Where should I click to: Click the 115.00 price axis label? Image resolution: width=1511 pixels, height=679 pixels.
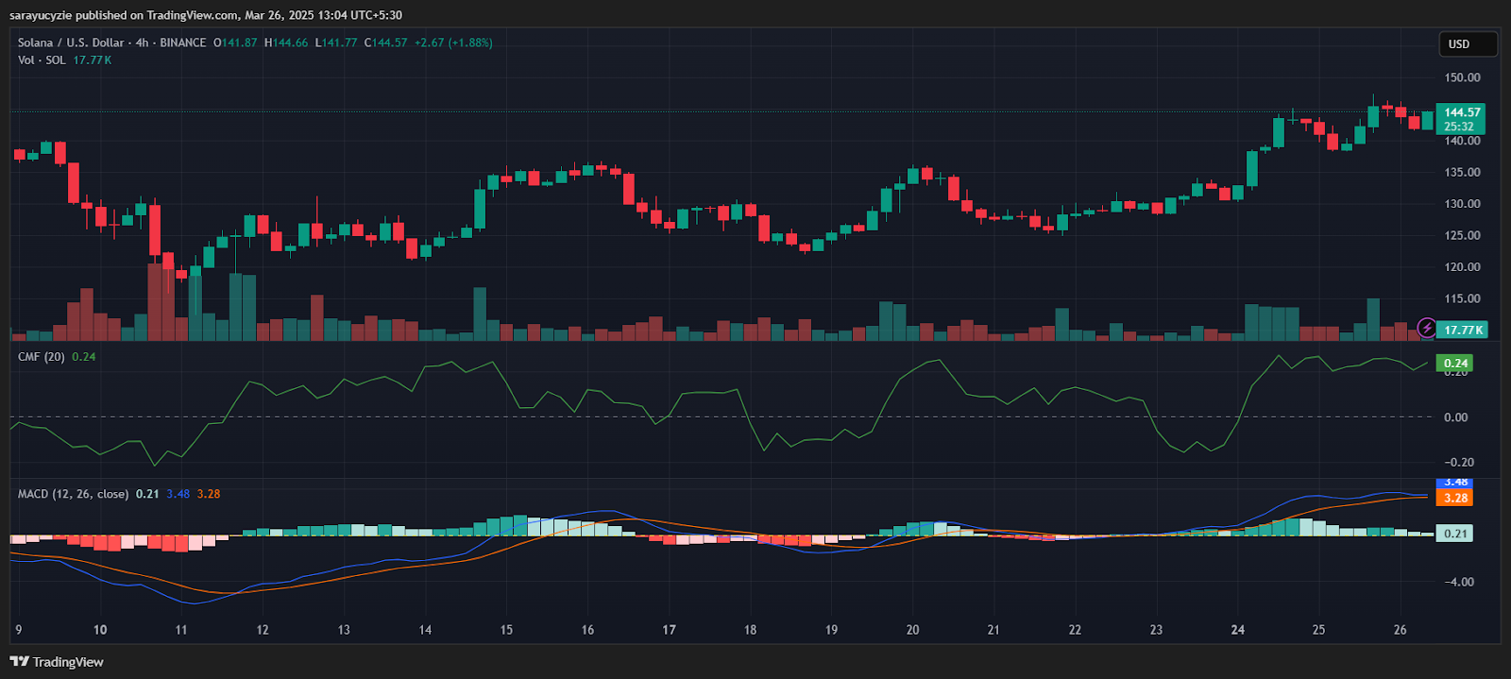click(x=1462, y=298)
